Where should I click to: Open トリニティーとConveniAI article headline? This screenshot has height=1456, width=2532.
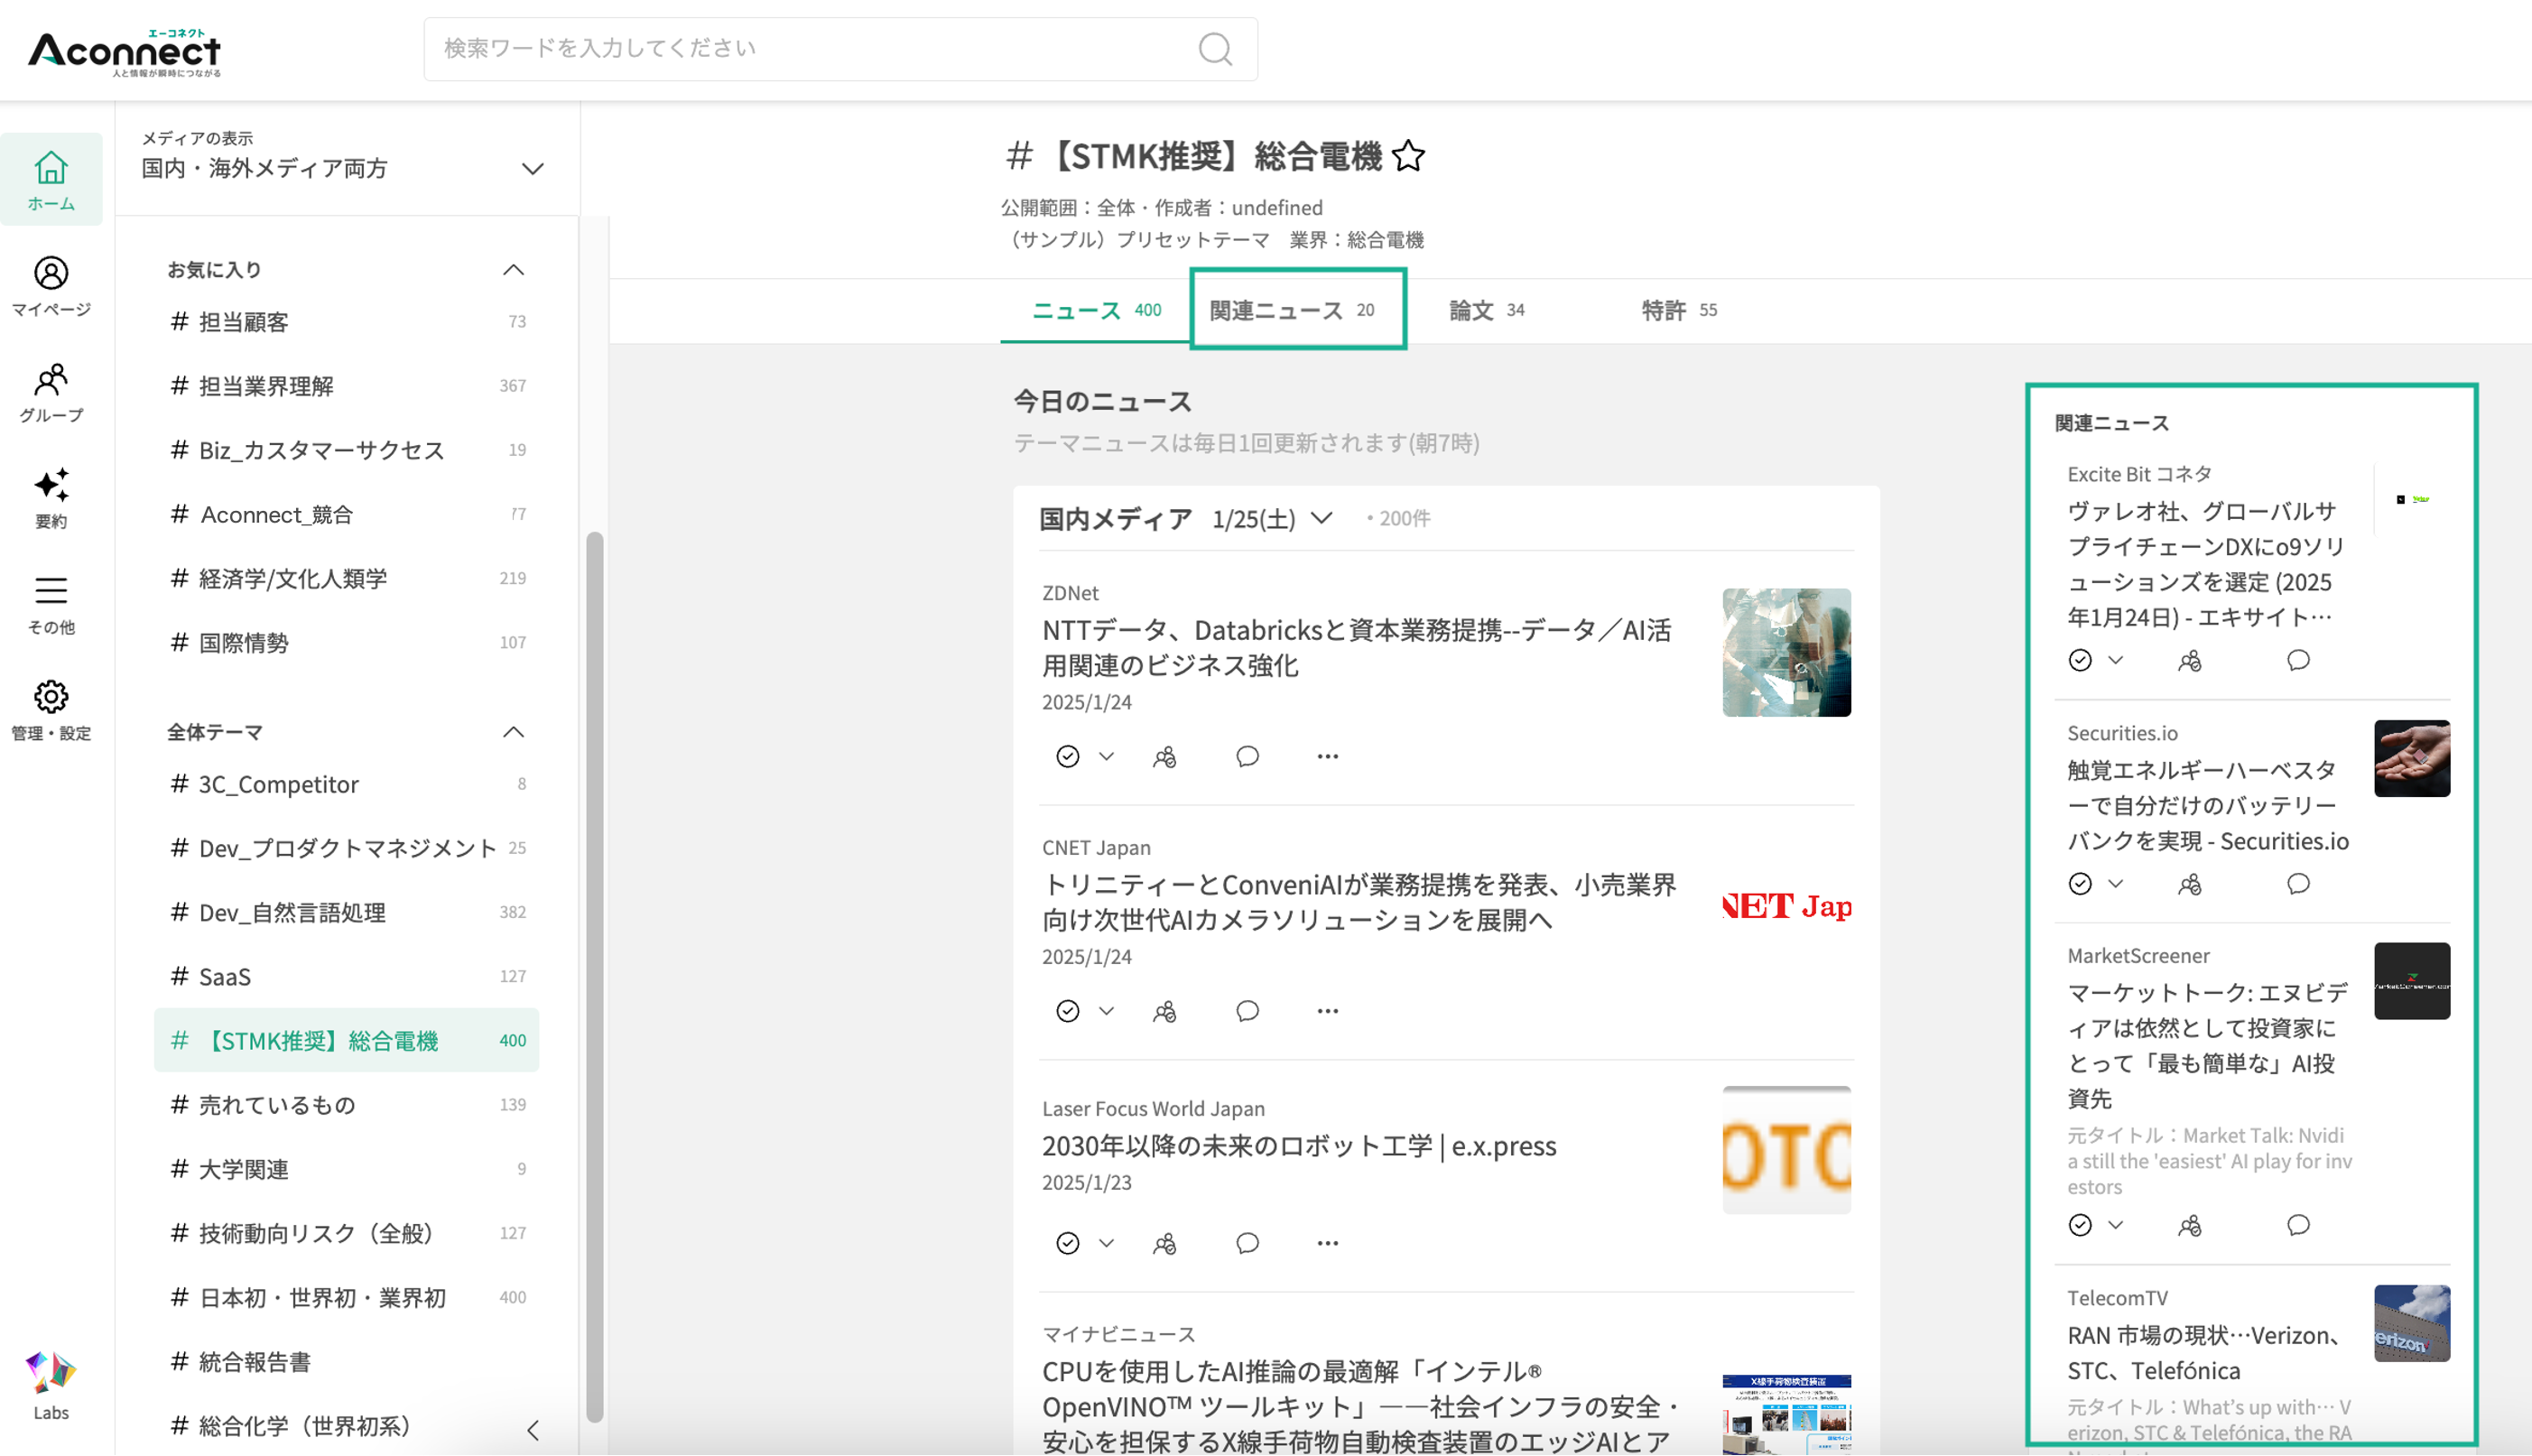[1359, 902]
